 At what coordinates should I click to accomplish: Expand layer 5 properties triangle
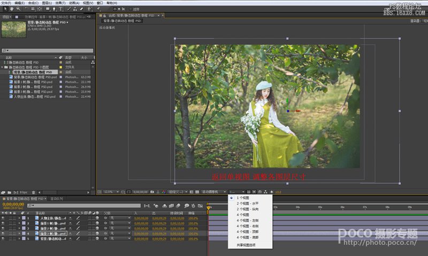pos(19,238)
